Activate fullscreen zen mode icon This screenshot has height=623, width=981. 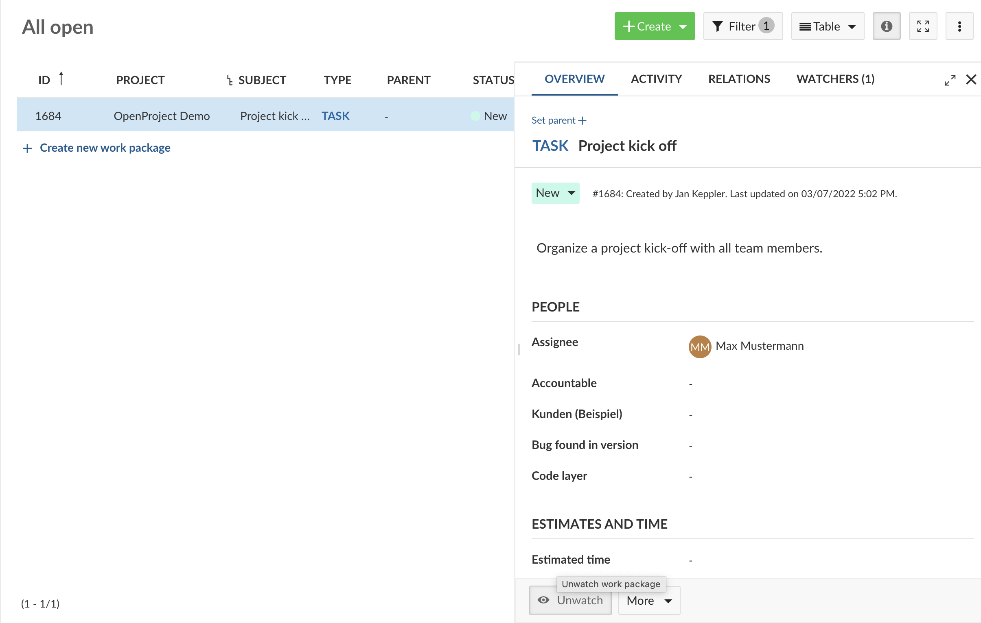click(923, 26)
